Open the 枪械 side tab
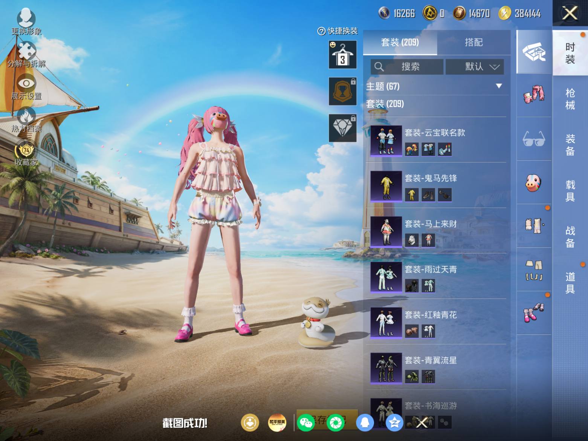The image size is (588, 441). (x=570, y=99)
